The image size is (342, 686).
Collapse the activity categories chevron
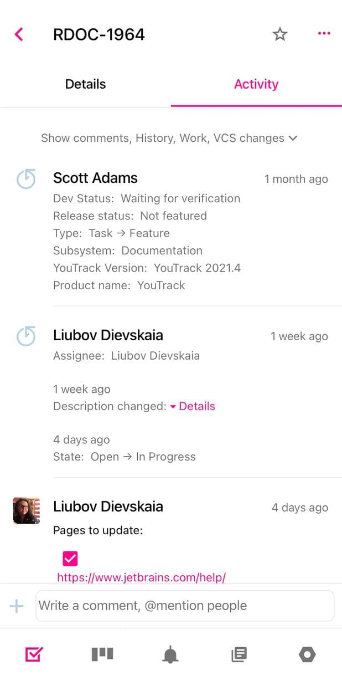[293, 138]
